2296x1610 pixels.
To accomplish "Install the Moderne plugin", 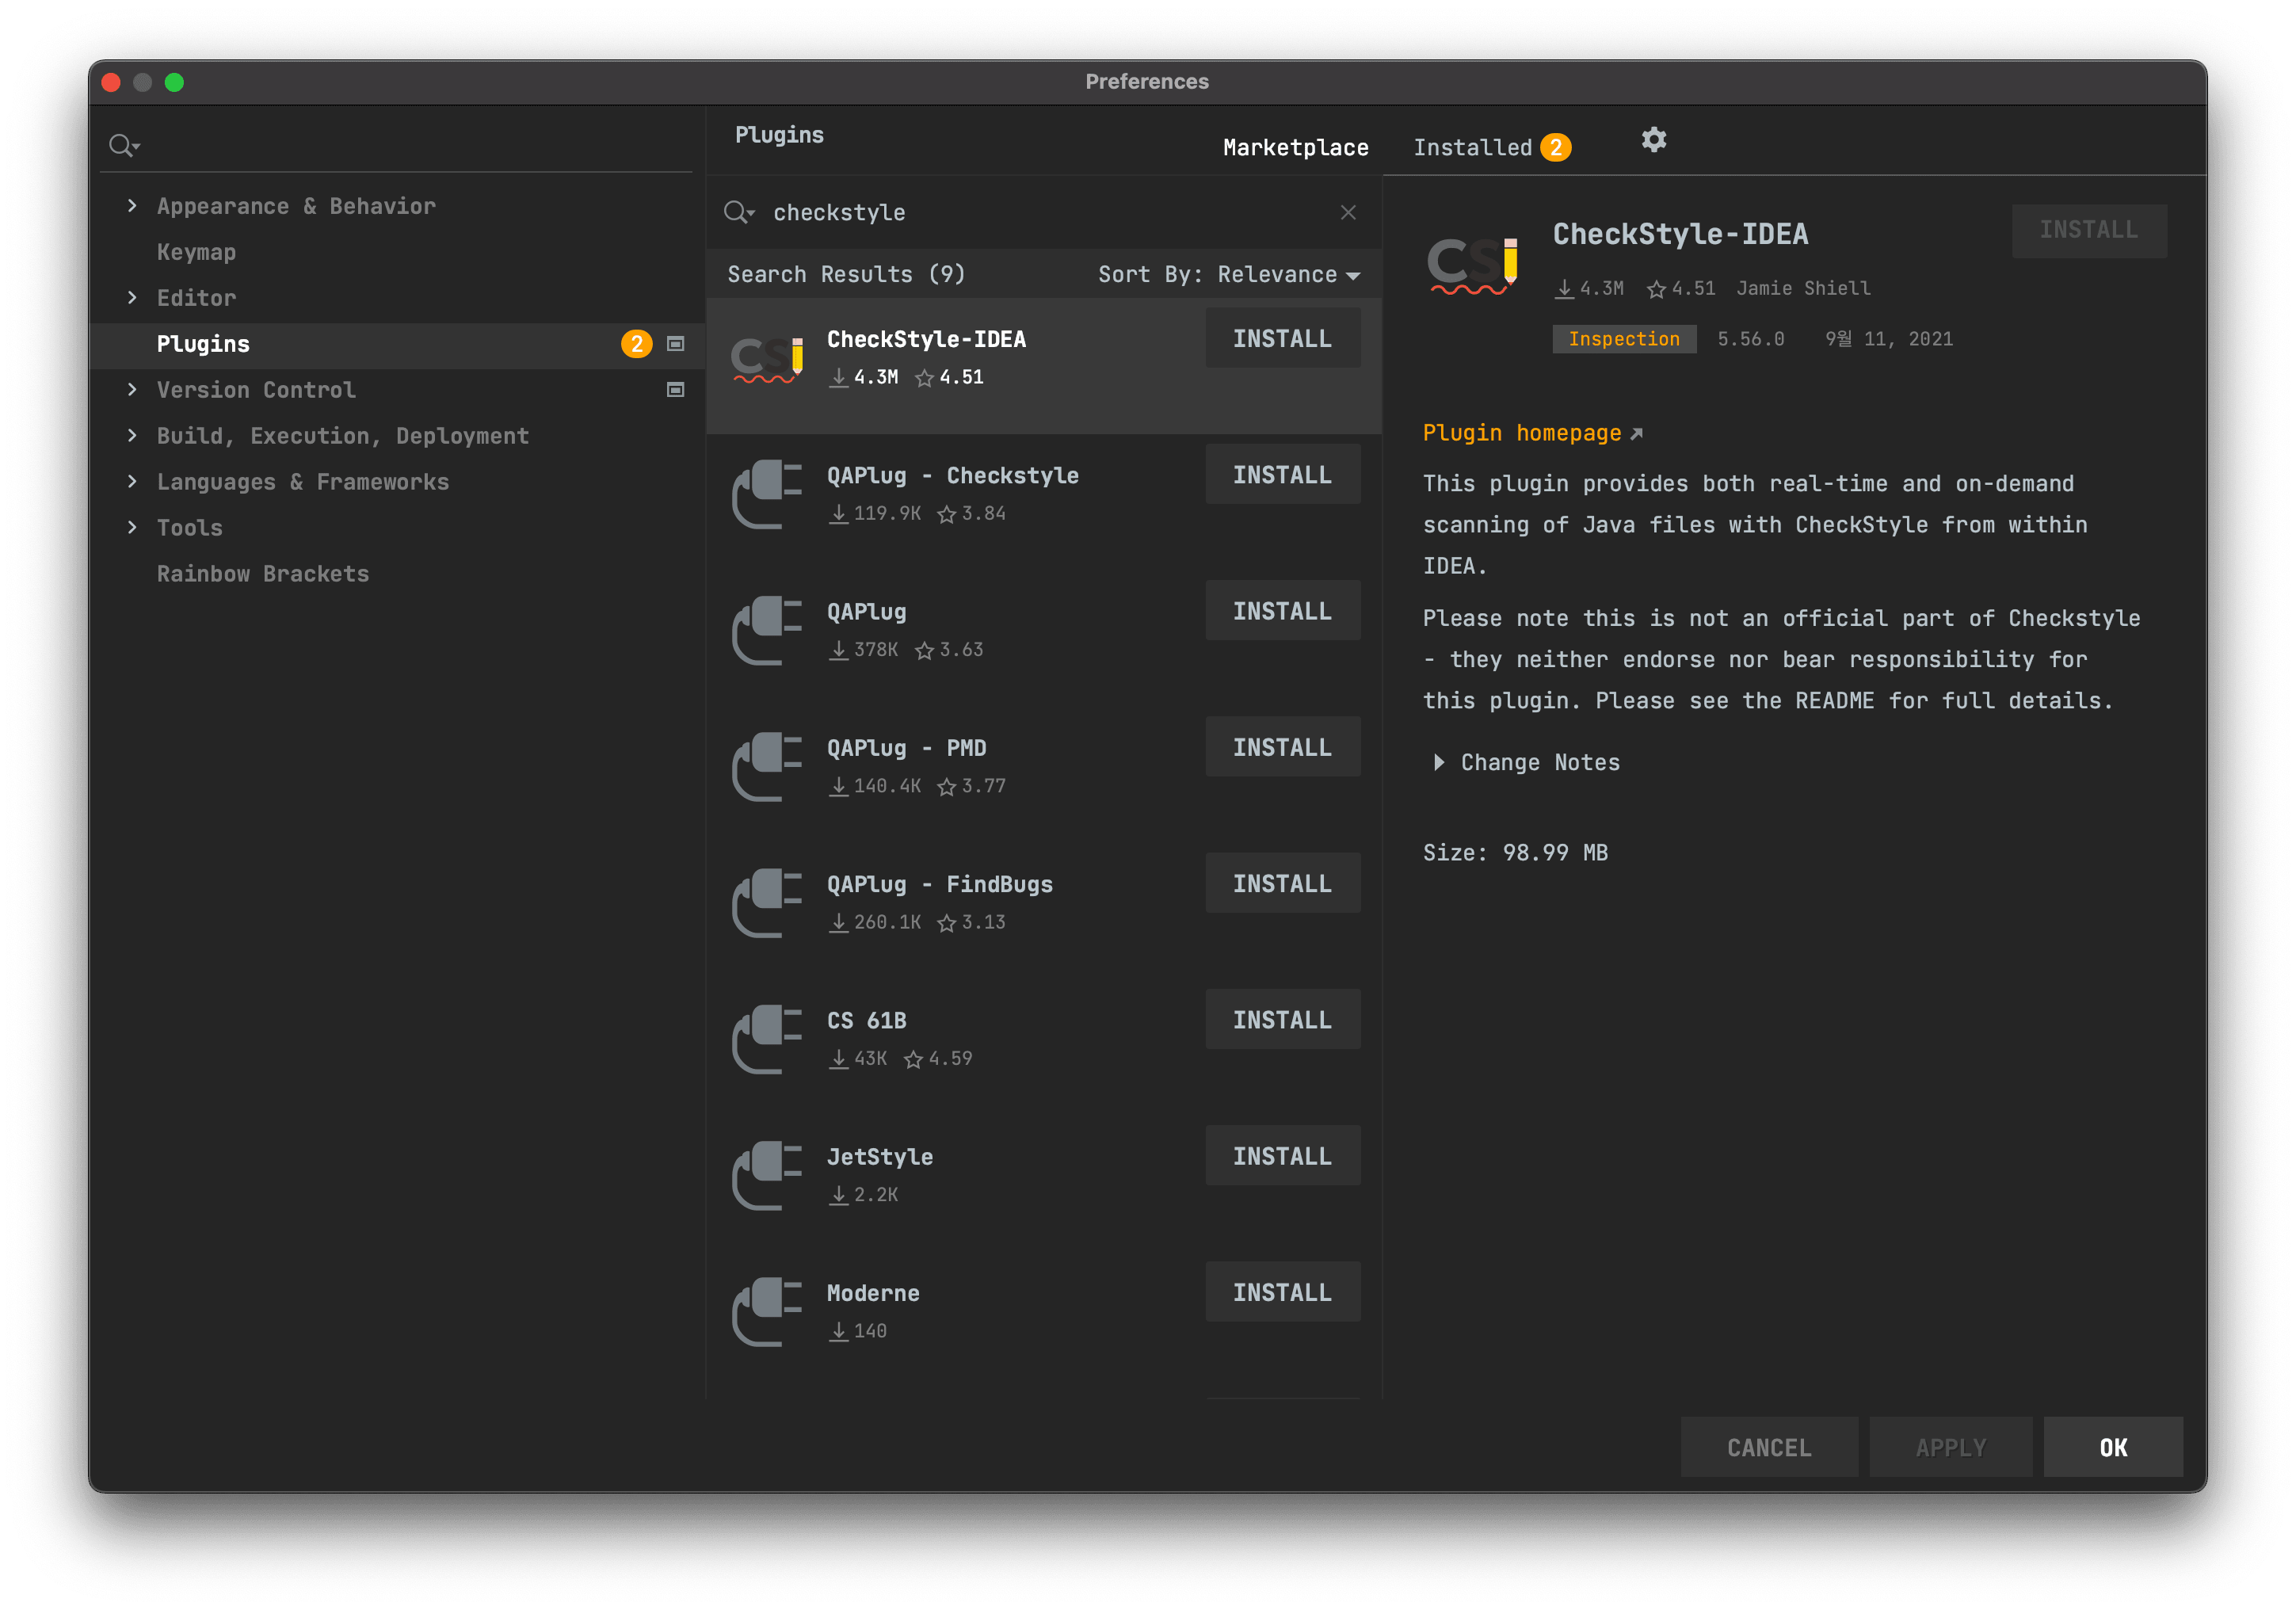I will pyautogui.click(x=1282, y=1292).
